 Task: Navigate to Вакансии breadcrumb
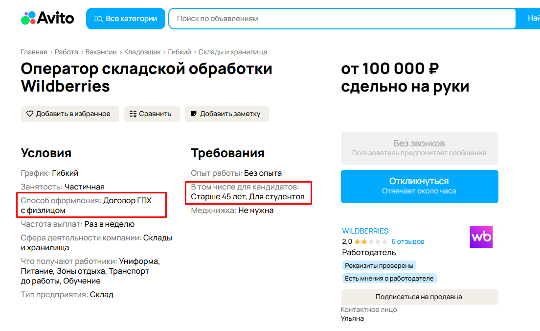(x=101, y=52)
